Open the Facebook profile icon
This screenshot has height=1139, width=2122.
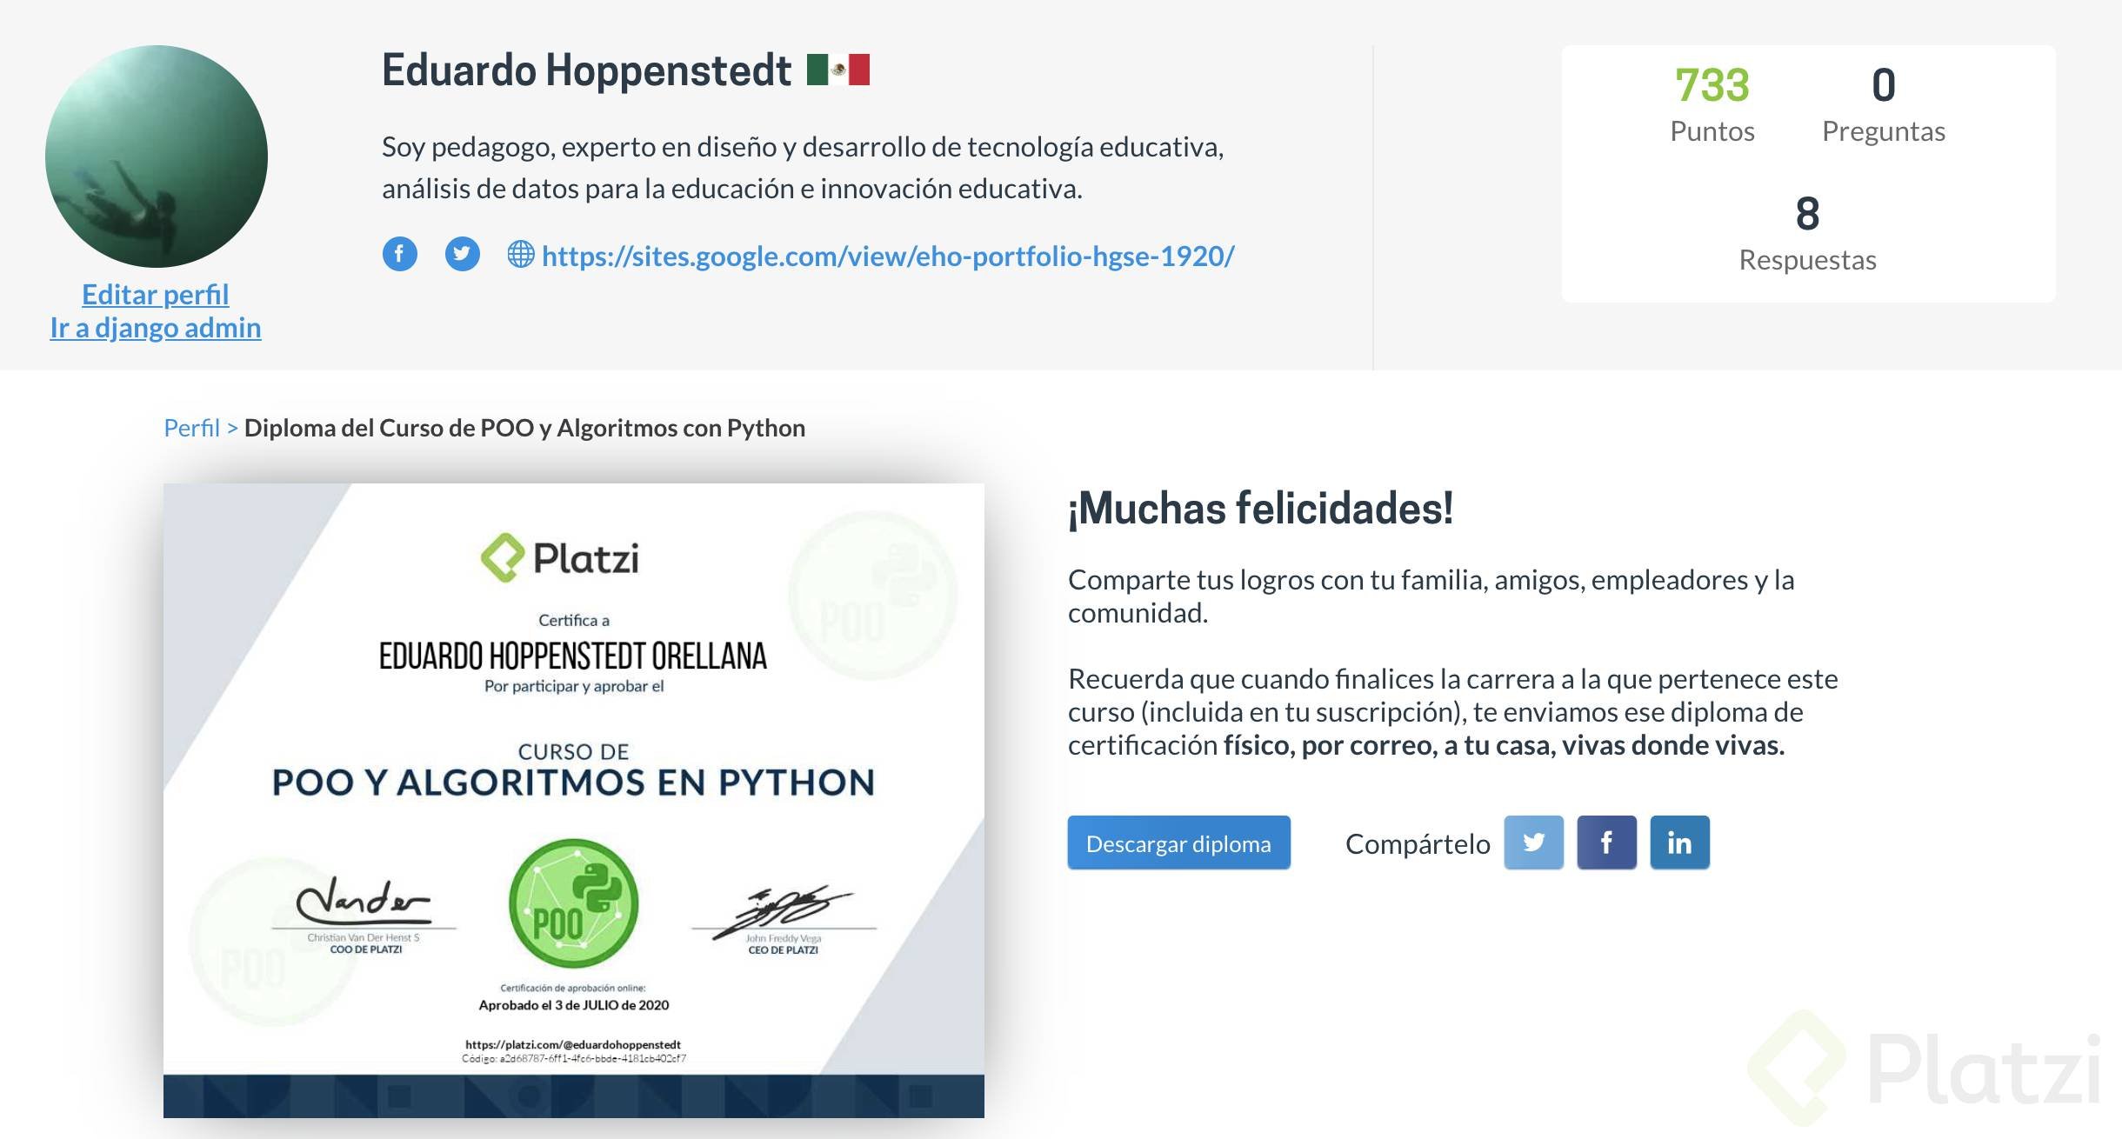(x=400, y=254)
